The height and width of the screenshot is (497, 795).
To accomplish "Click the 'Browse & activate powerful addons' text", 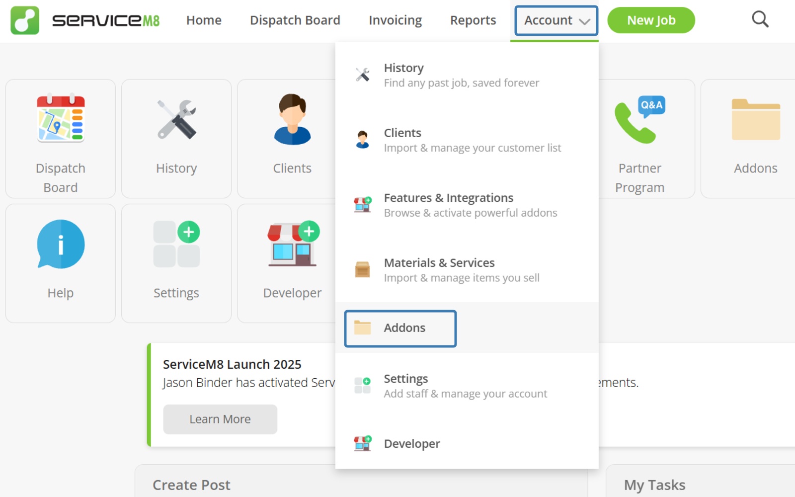I will 471,213.
